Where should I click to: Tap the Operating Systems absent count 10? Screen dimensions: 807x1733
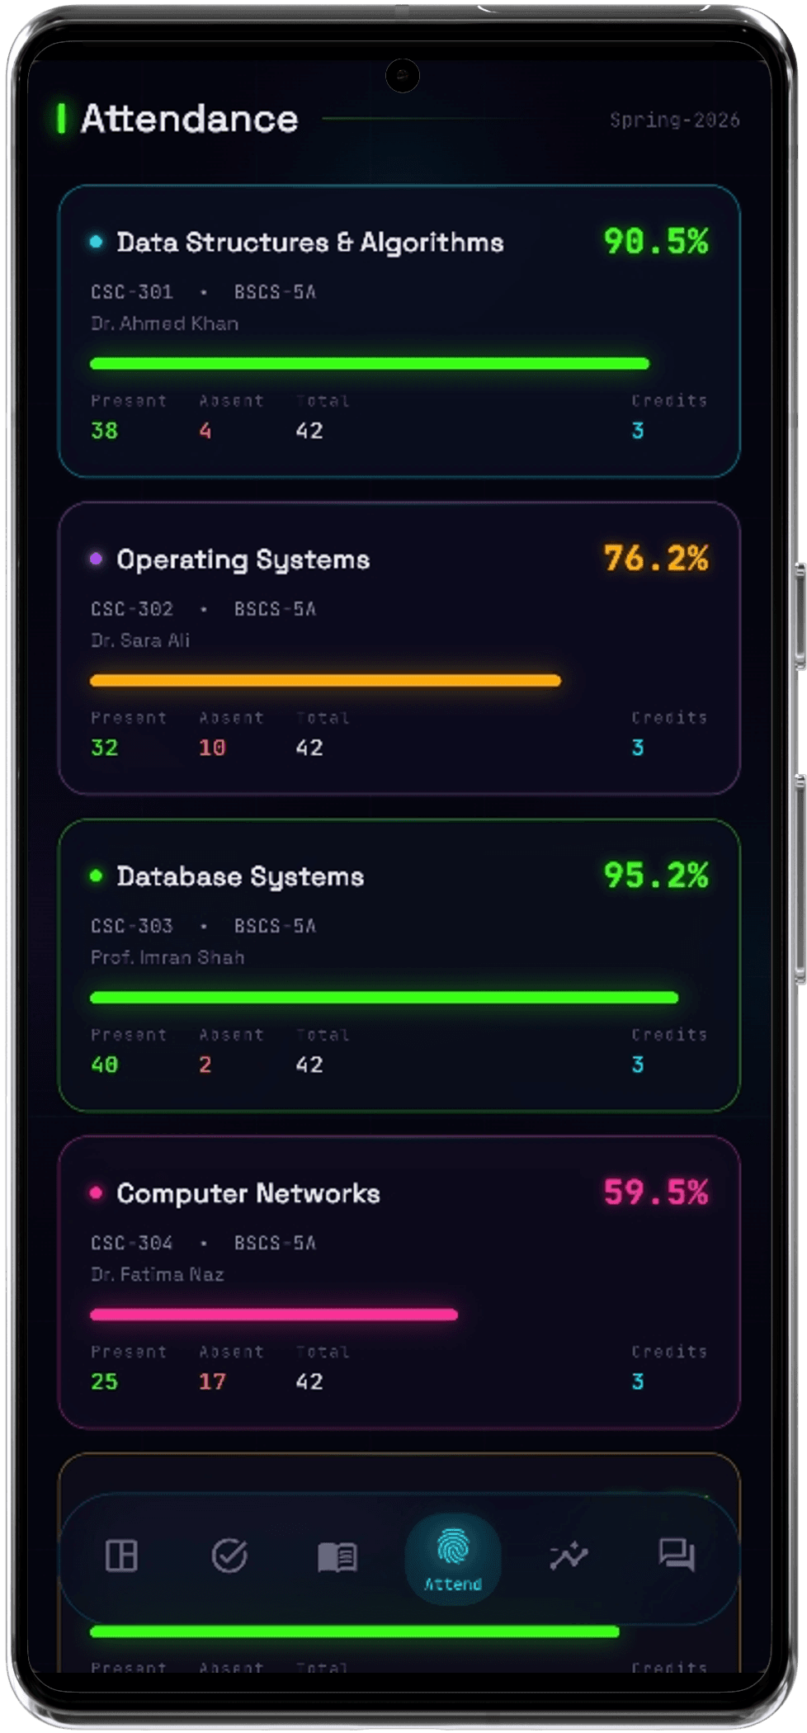212,748
